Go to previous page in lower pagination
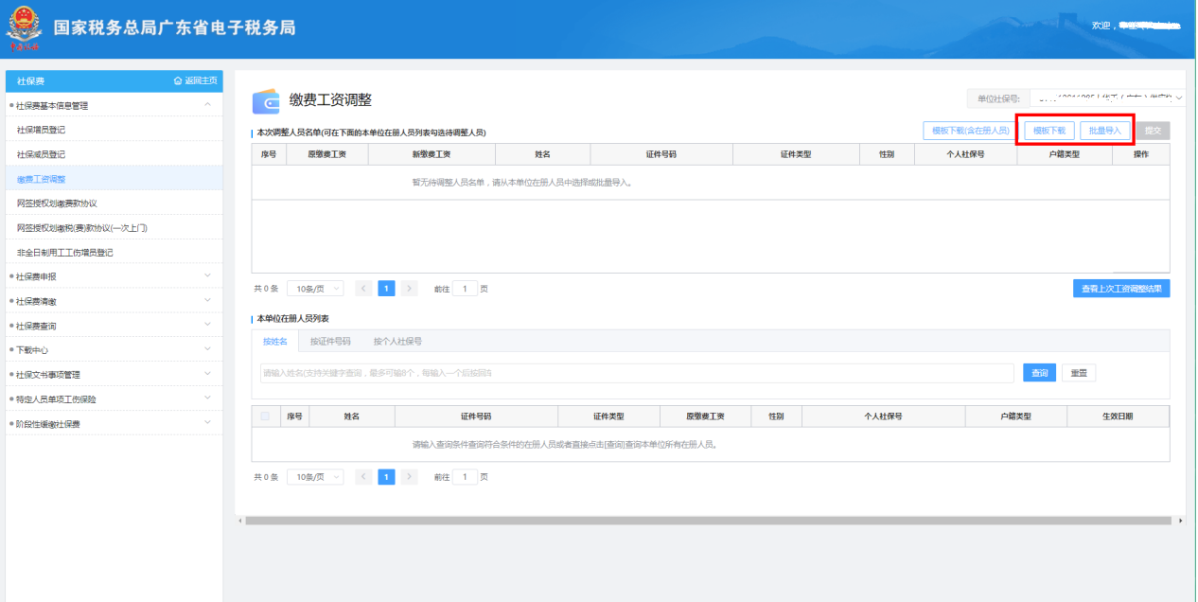The width and height of the screenshot is (1198, 602). point(363,477)
